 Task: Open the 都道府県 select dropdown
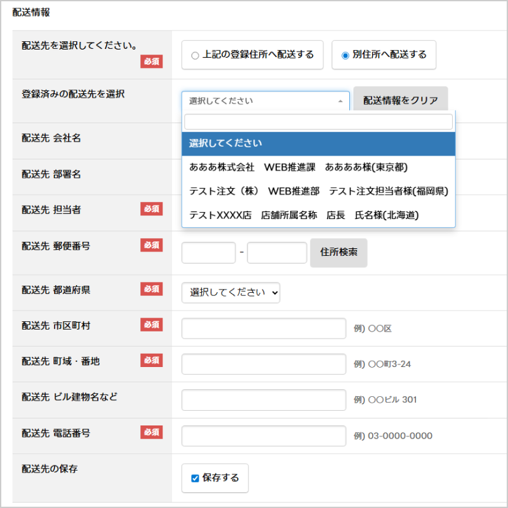pyautogui.click(x=231, y=293)
